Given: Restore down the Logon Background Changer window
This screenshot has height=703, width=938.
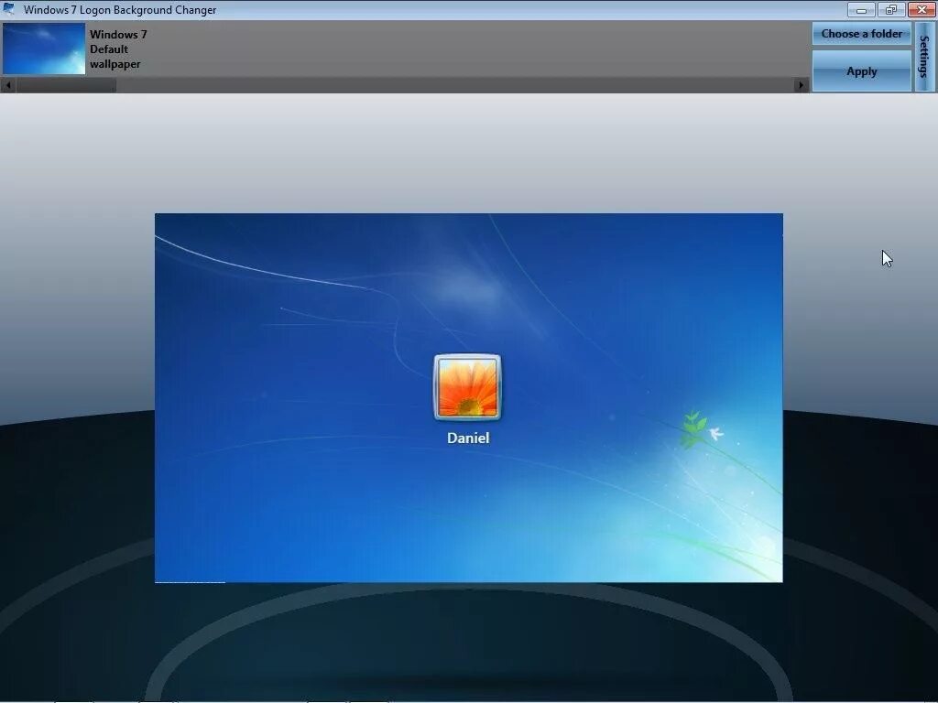Looking at the screenshot, I should (891, 9).
